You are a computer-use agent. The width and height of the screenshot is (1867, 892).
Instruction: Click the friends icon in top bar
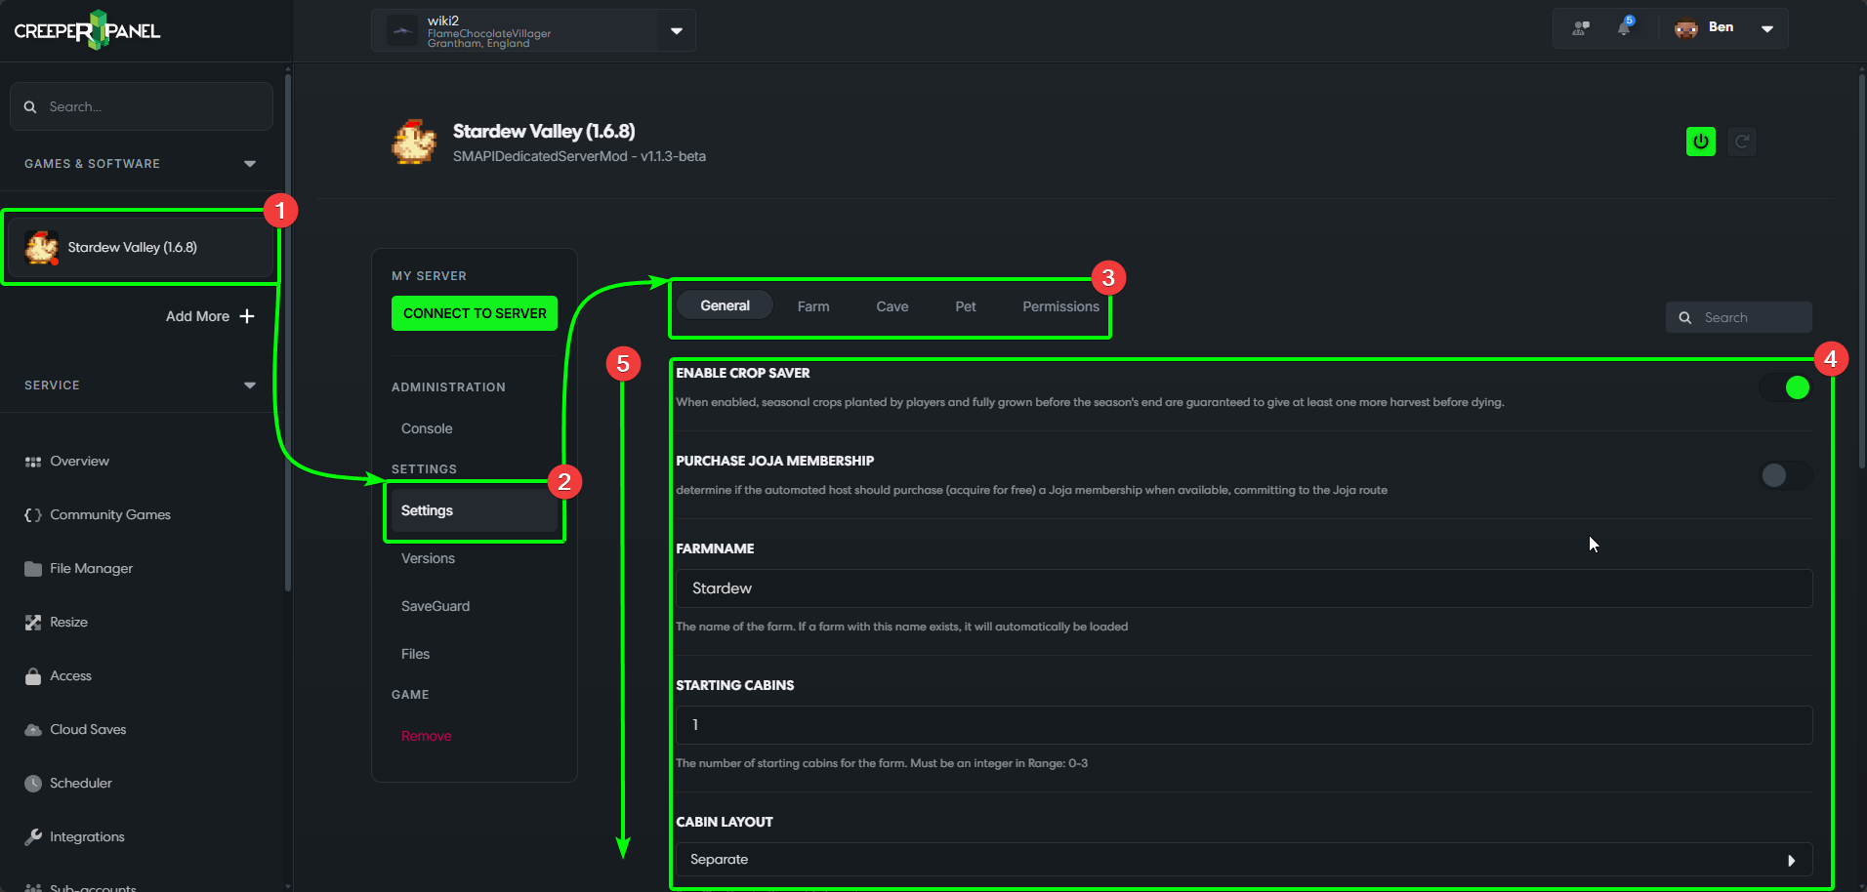coord(1581,28)
